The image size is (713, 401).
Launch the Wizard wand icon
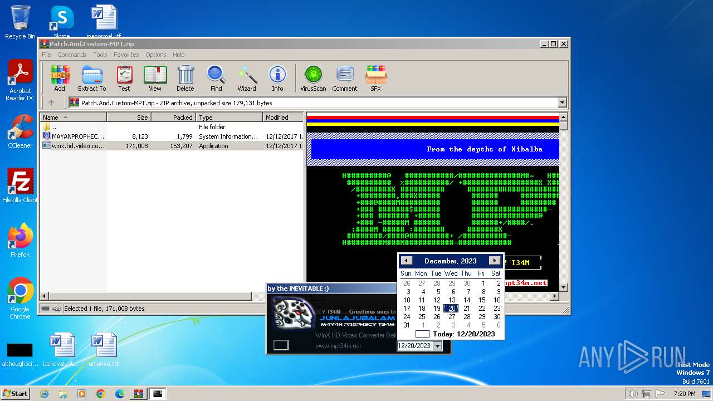click(247, 79)
